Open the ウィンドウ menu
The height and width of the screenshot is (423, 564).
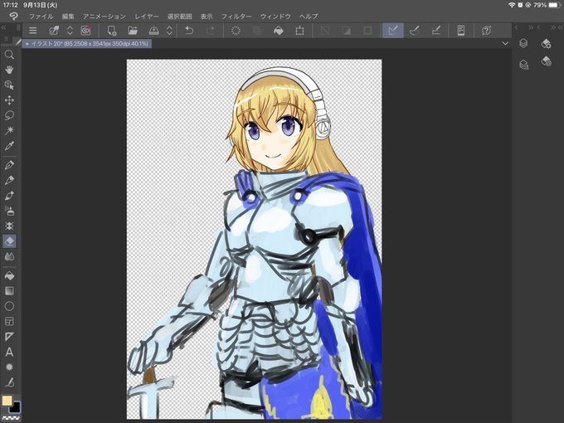click(275, 17)
